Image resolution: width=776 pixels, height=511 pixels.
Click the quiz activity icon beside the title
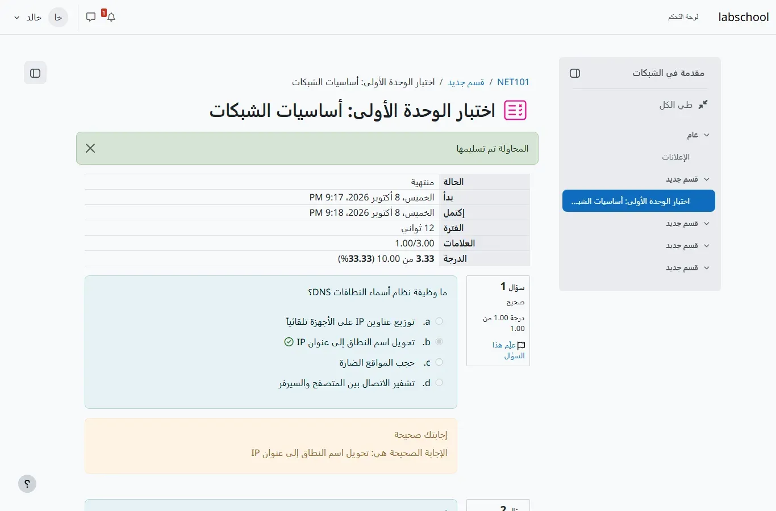[515, 110]
